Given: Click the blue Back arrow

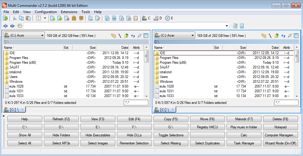Looking at the screenshot, I should point(5,26).
